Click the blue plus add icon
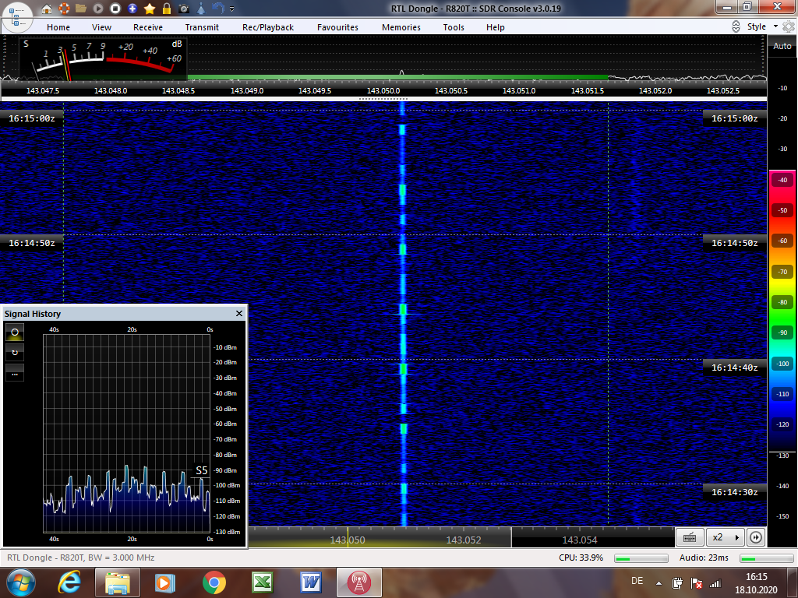Viewport: 798px width, 598px height. point(132,9)
